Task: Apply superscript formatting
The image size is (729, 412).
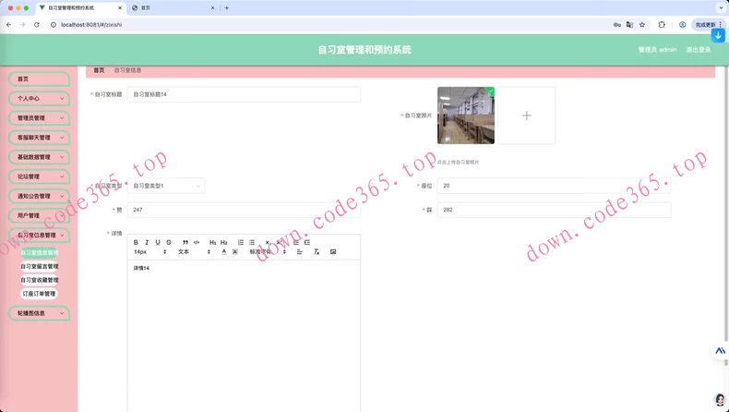Action: tap(279, 242)
